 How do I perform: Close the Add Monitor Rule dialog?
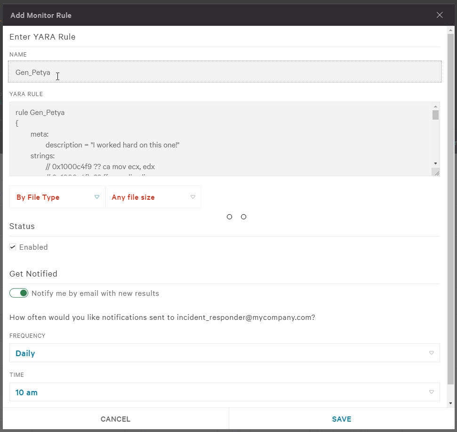click(439, 15)
